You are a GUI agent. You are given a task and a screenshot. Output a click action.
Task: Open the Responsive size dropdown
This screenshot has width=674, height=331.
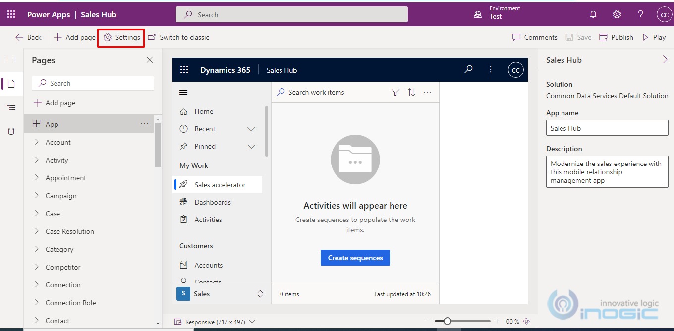(215, 322)
